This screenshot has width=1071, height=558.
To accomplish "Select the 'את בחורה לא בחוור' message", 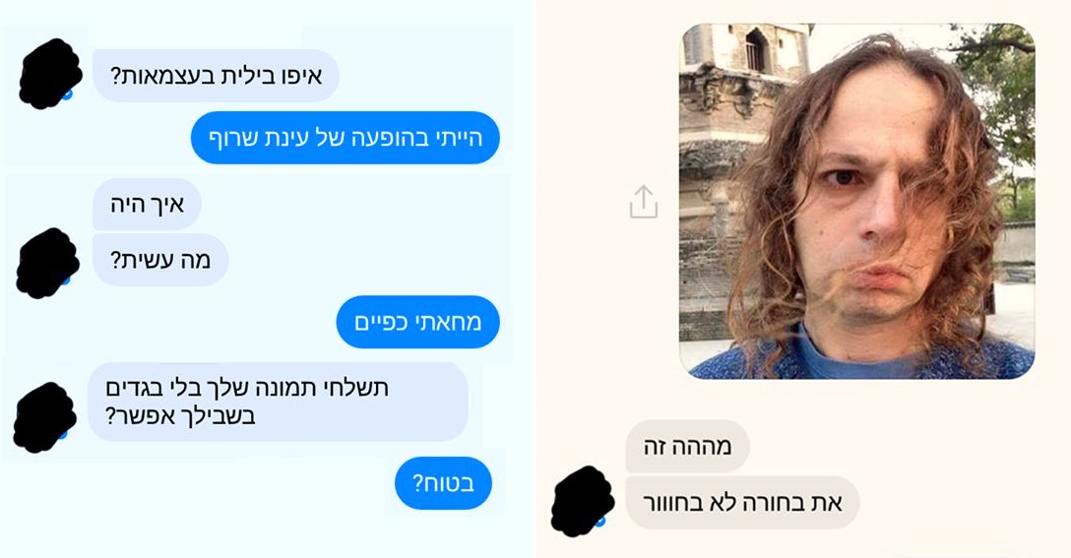I will pos(742,503).
